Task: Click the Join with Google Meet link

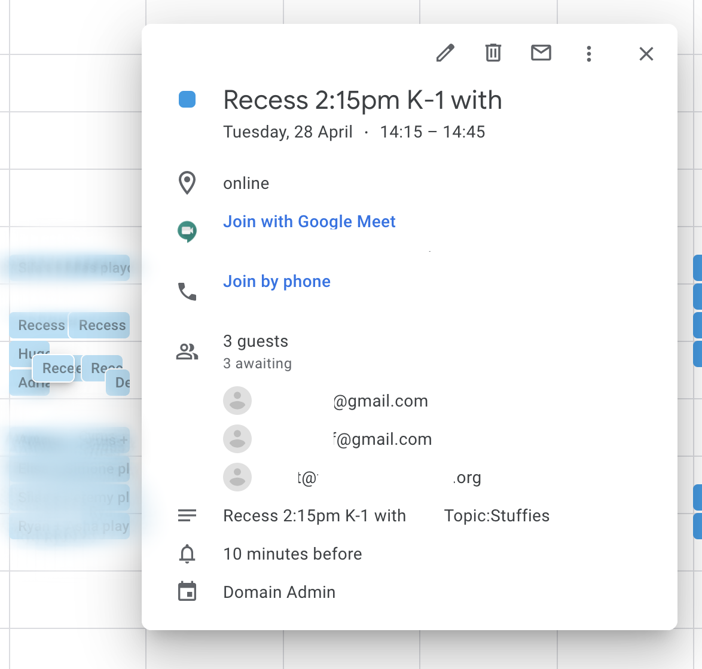Action: [x=309, y=222]
